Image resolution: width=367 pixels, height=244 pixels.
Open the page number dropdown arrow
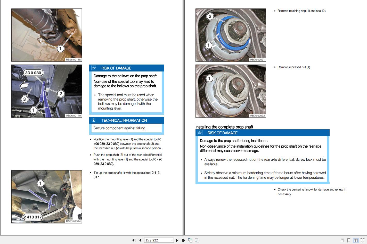tap(172, 240)
